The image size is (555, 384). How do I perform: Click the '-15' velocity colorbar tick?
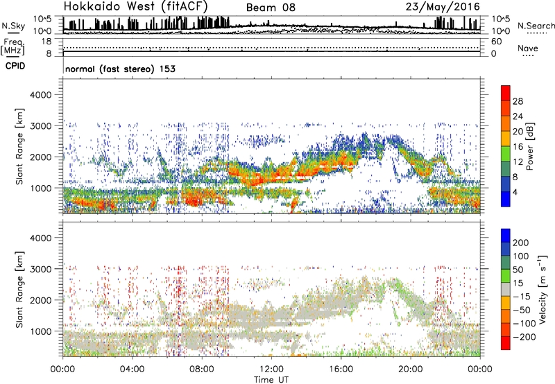pyautogui.click(x=522, y=297)
